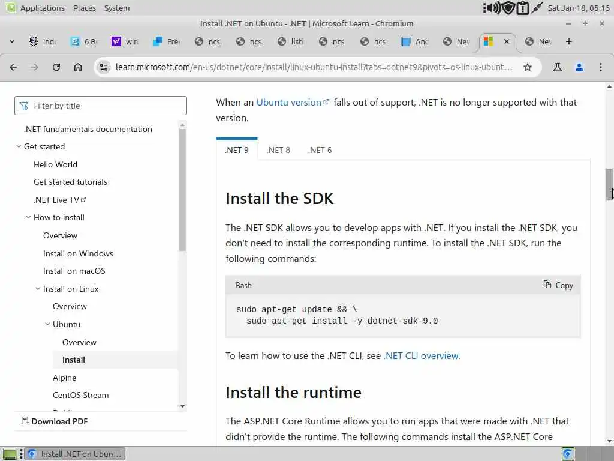Image resolution: width=614 pixels, height=461 pixels.
Task: Close the active Microsoft Learn tab
Action: [506, 41]
